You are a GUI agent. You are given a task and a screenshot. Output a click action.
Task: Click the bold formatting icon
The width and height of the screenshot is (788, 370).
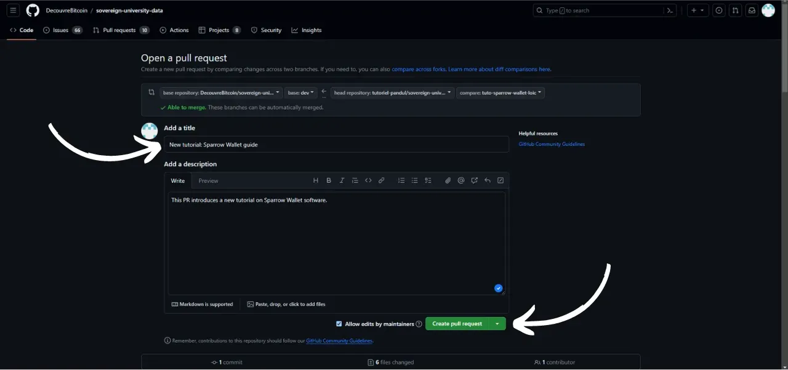[x=329, y=180]
